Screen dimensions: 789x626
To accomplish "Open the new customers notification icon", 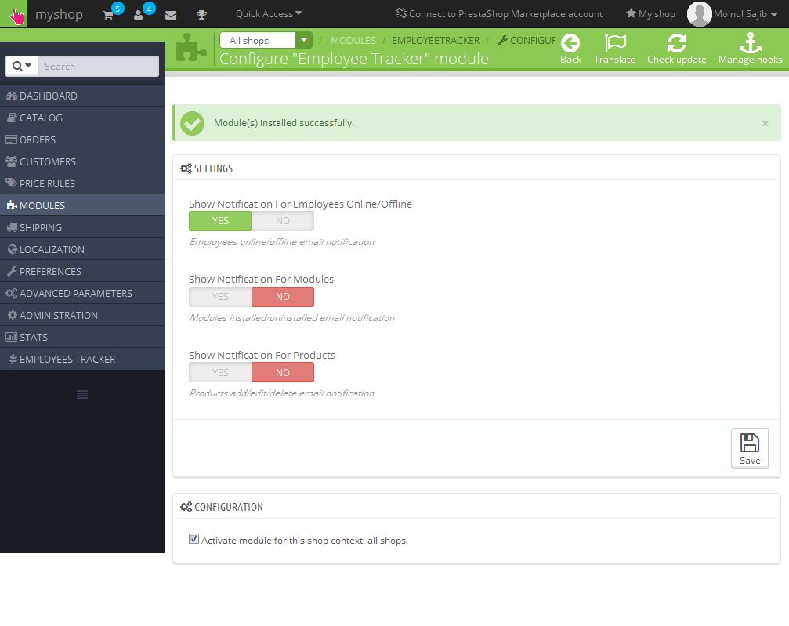I will 139,15.
